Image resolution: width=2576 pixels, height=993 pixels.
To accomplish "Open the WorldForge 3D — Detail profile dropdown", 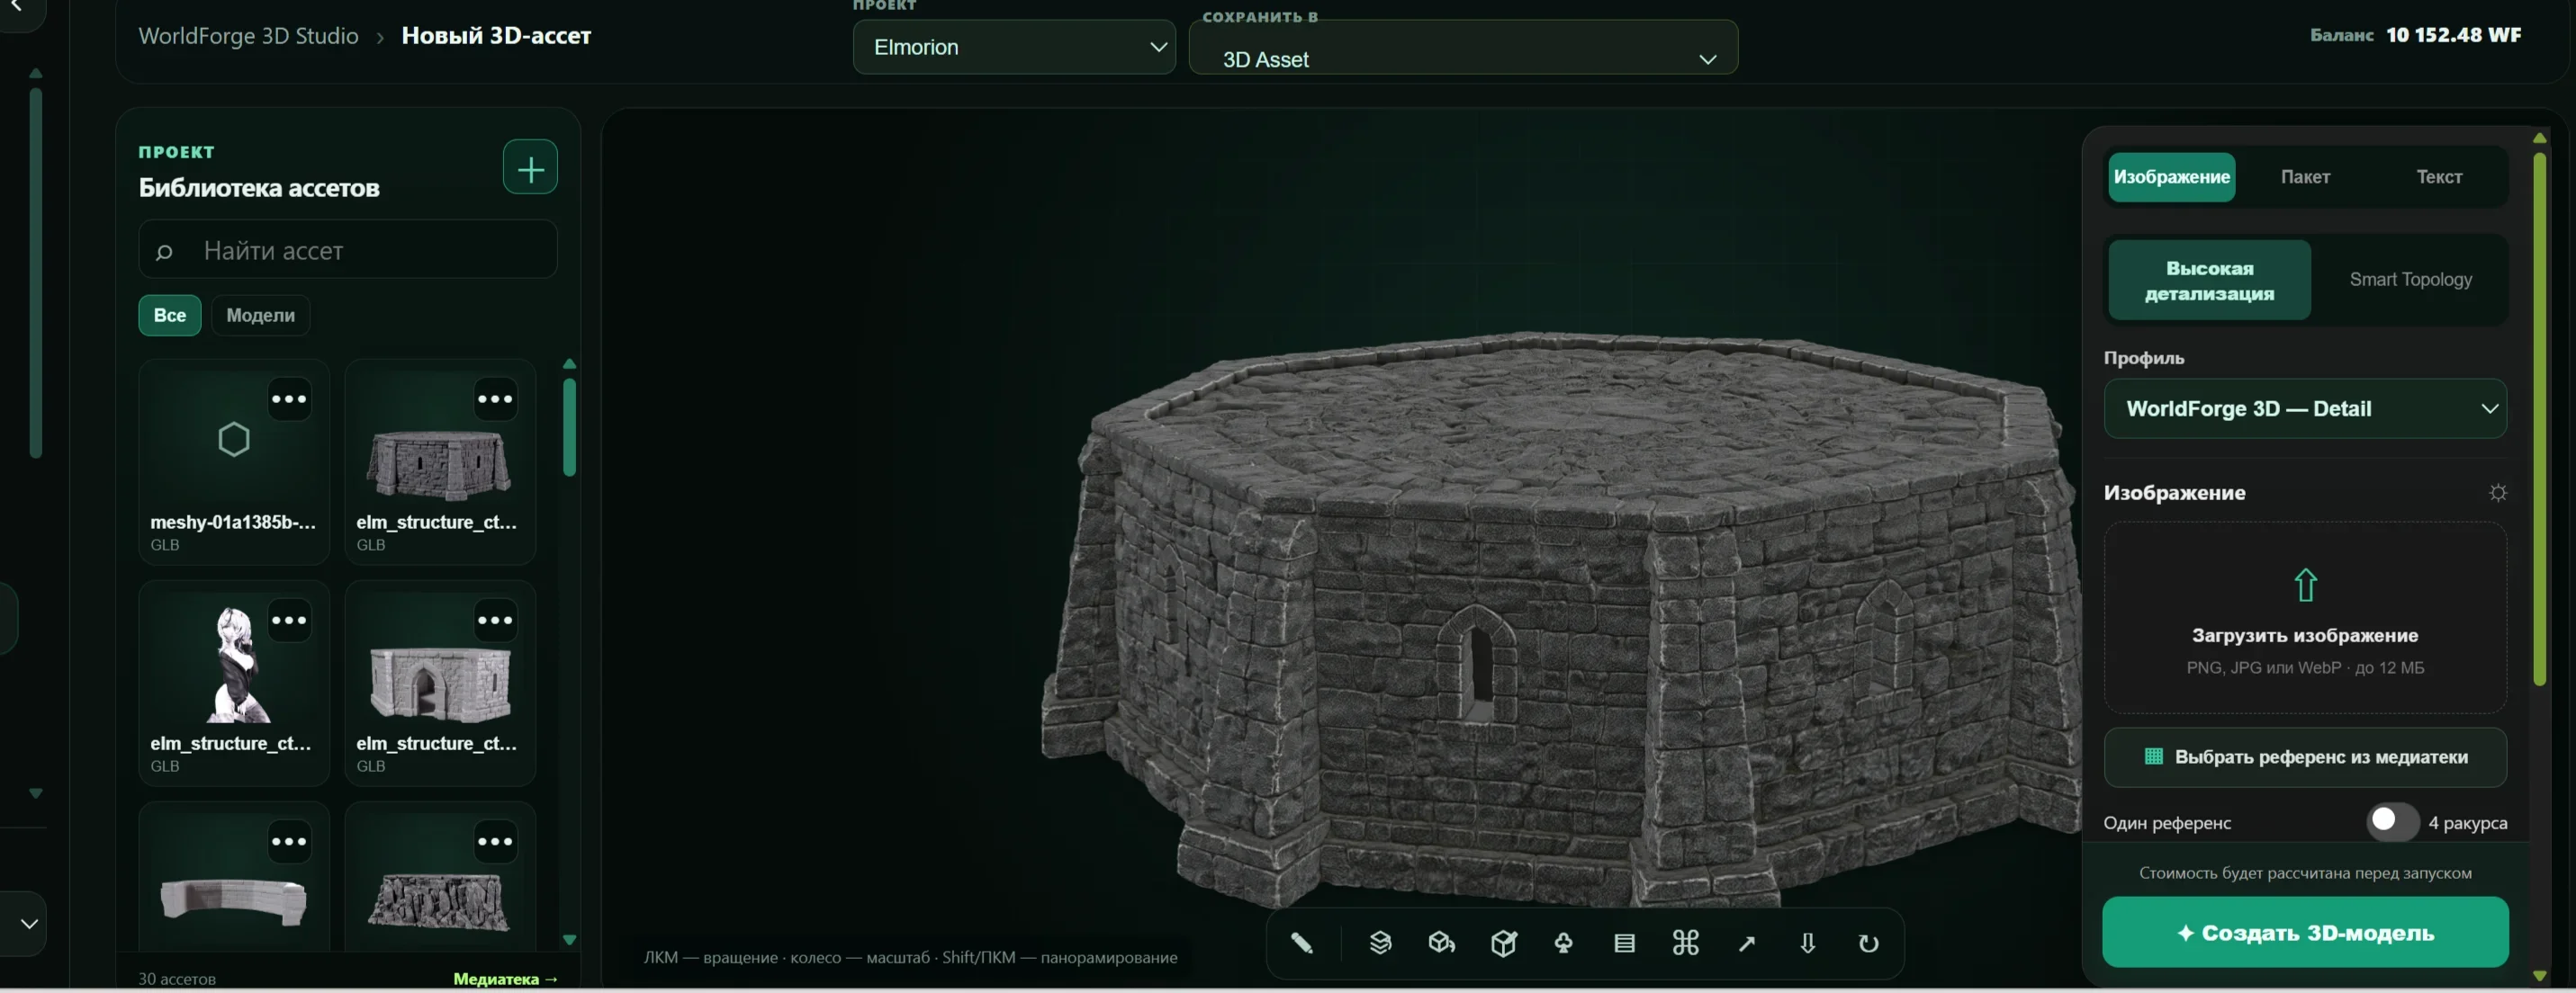I will [x=2305, y=408].
